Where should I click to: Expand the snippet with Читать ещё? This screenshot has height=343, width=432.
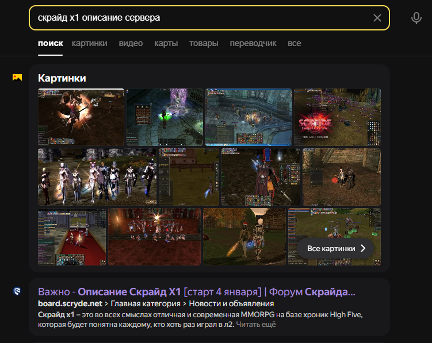(x=255, y=325)
